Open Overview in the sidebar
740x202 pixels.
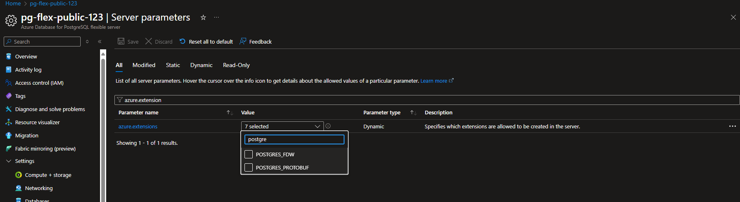(x=26, y=56)
